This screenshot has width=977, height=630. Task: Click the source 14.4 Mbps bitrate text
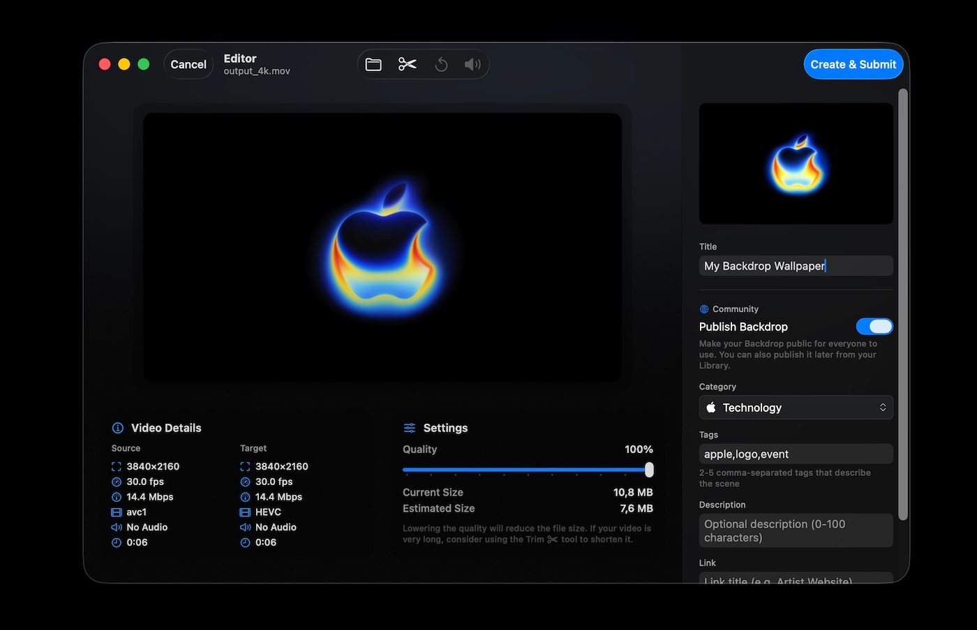(x=150, y=497)
